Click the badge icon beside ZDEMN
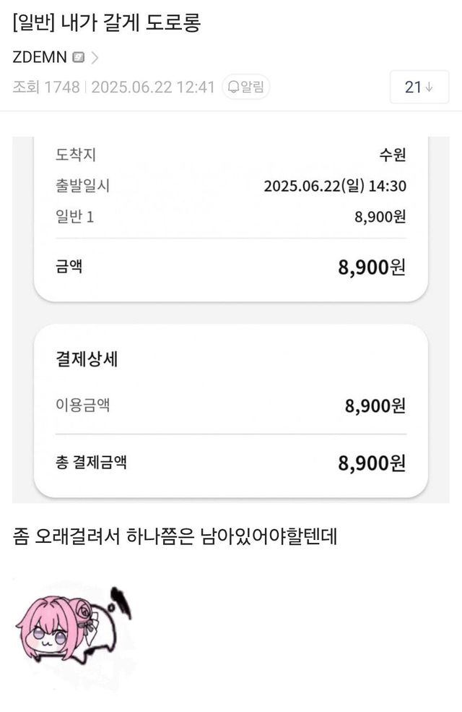The image size is (462, 712). [x=79, y=57]
